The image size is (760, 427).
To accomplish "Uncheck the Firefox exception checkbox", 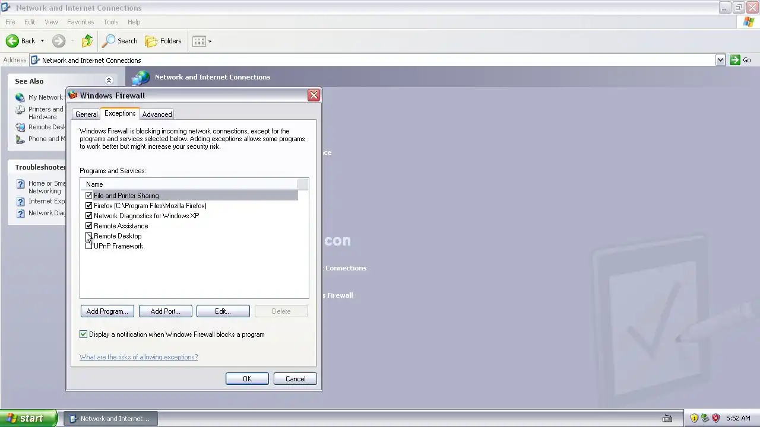I will (x=89, y=206).
